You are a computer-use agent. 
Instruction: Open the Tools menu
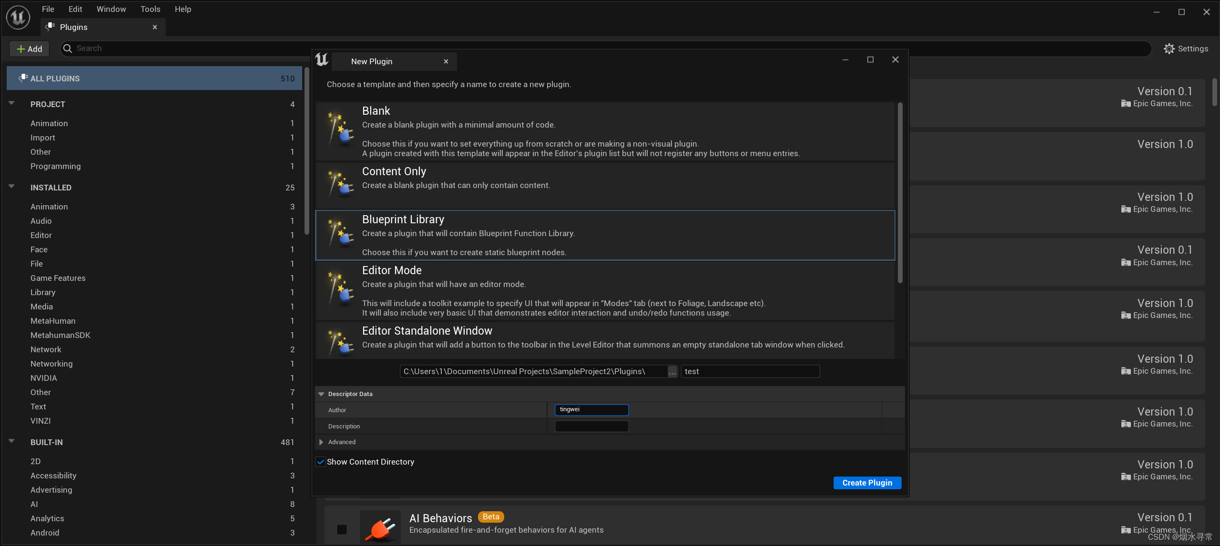[x=150, y=9]
